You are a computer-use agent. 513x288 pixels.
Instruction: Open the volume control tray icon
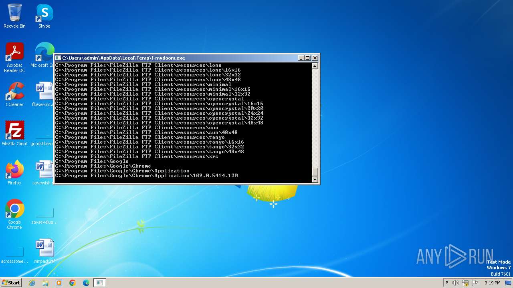pyautogui.click(x=456, y=283)
